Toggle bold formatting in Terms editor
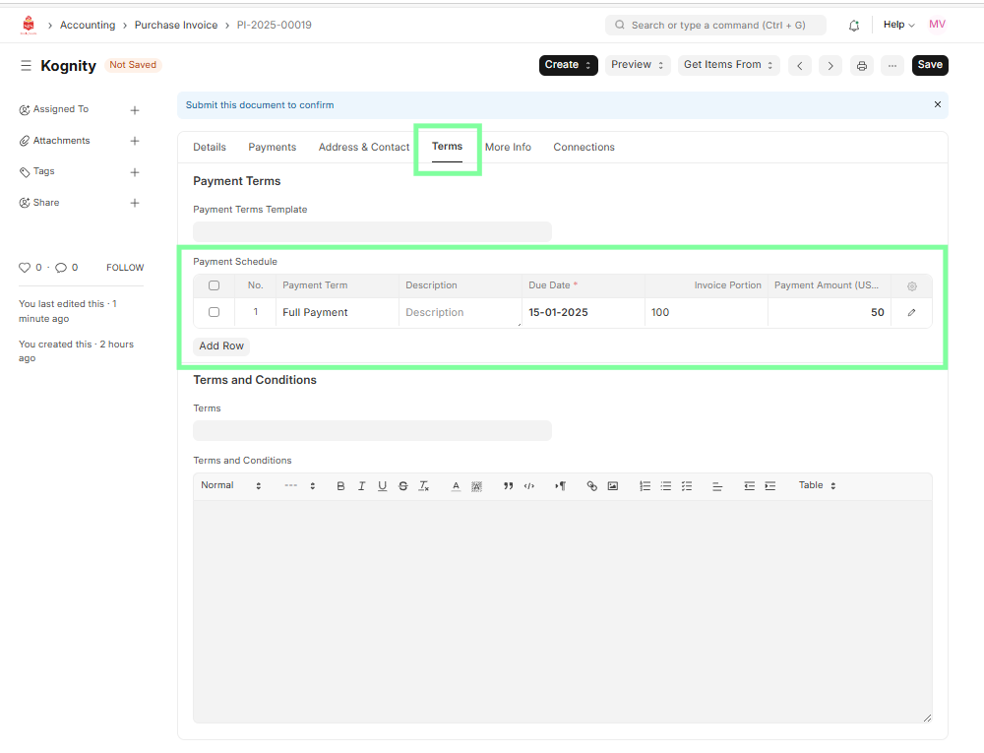Viewport: 984px width, 753px height. (340, 486)
